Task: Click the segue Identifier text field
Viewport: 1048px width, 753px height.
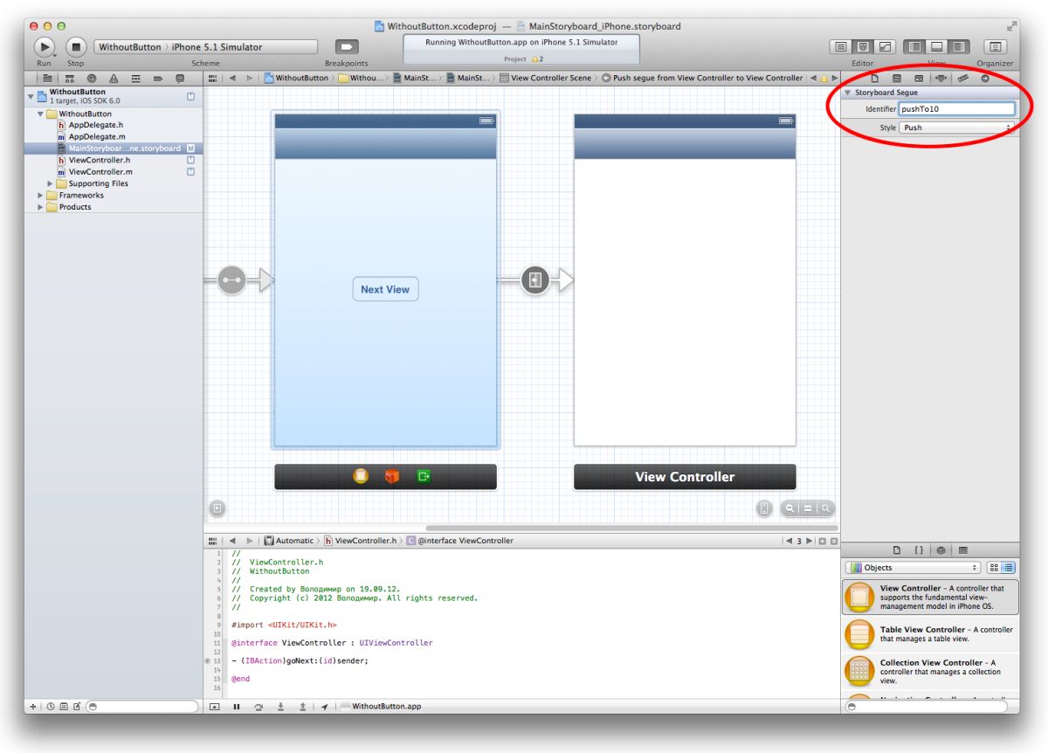Action: pos(956,109)
